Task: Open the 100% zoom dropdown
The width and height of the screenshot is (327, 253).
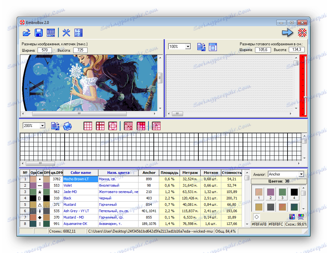Action: pos(188,46)
